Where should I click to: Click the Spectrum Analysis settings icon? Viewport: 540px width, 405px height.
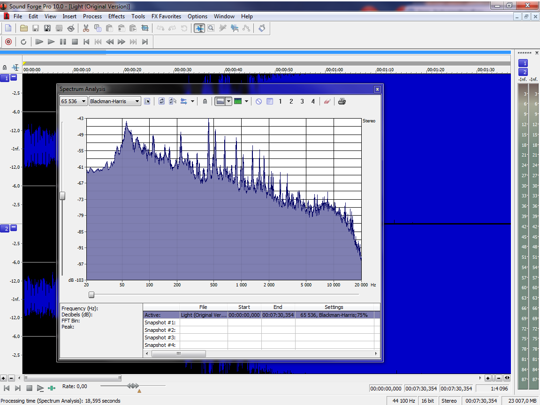[147, 101]
